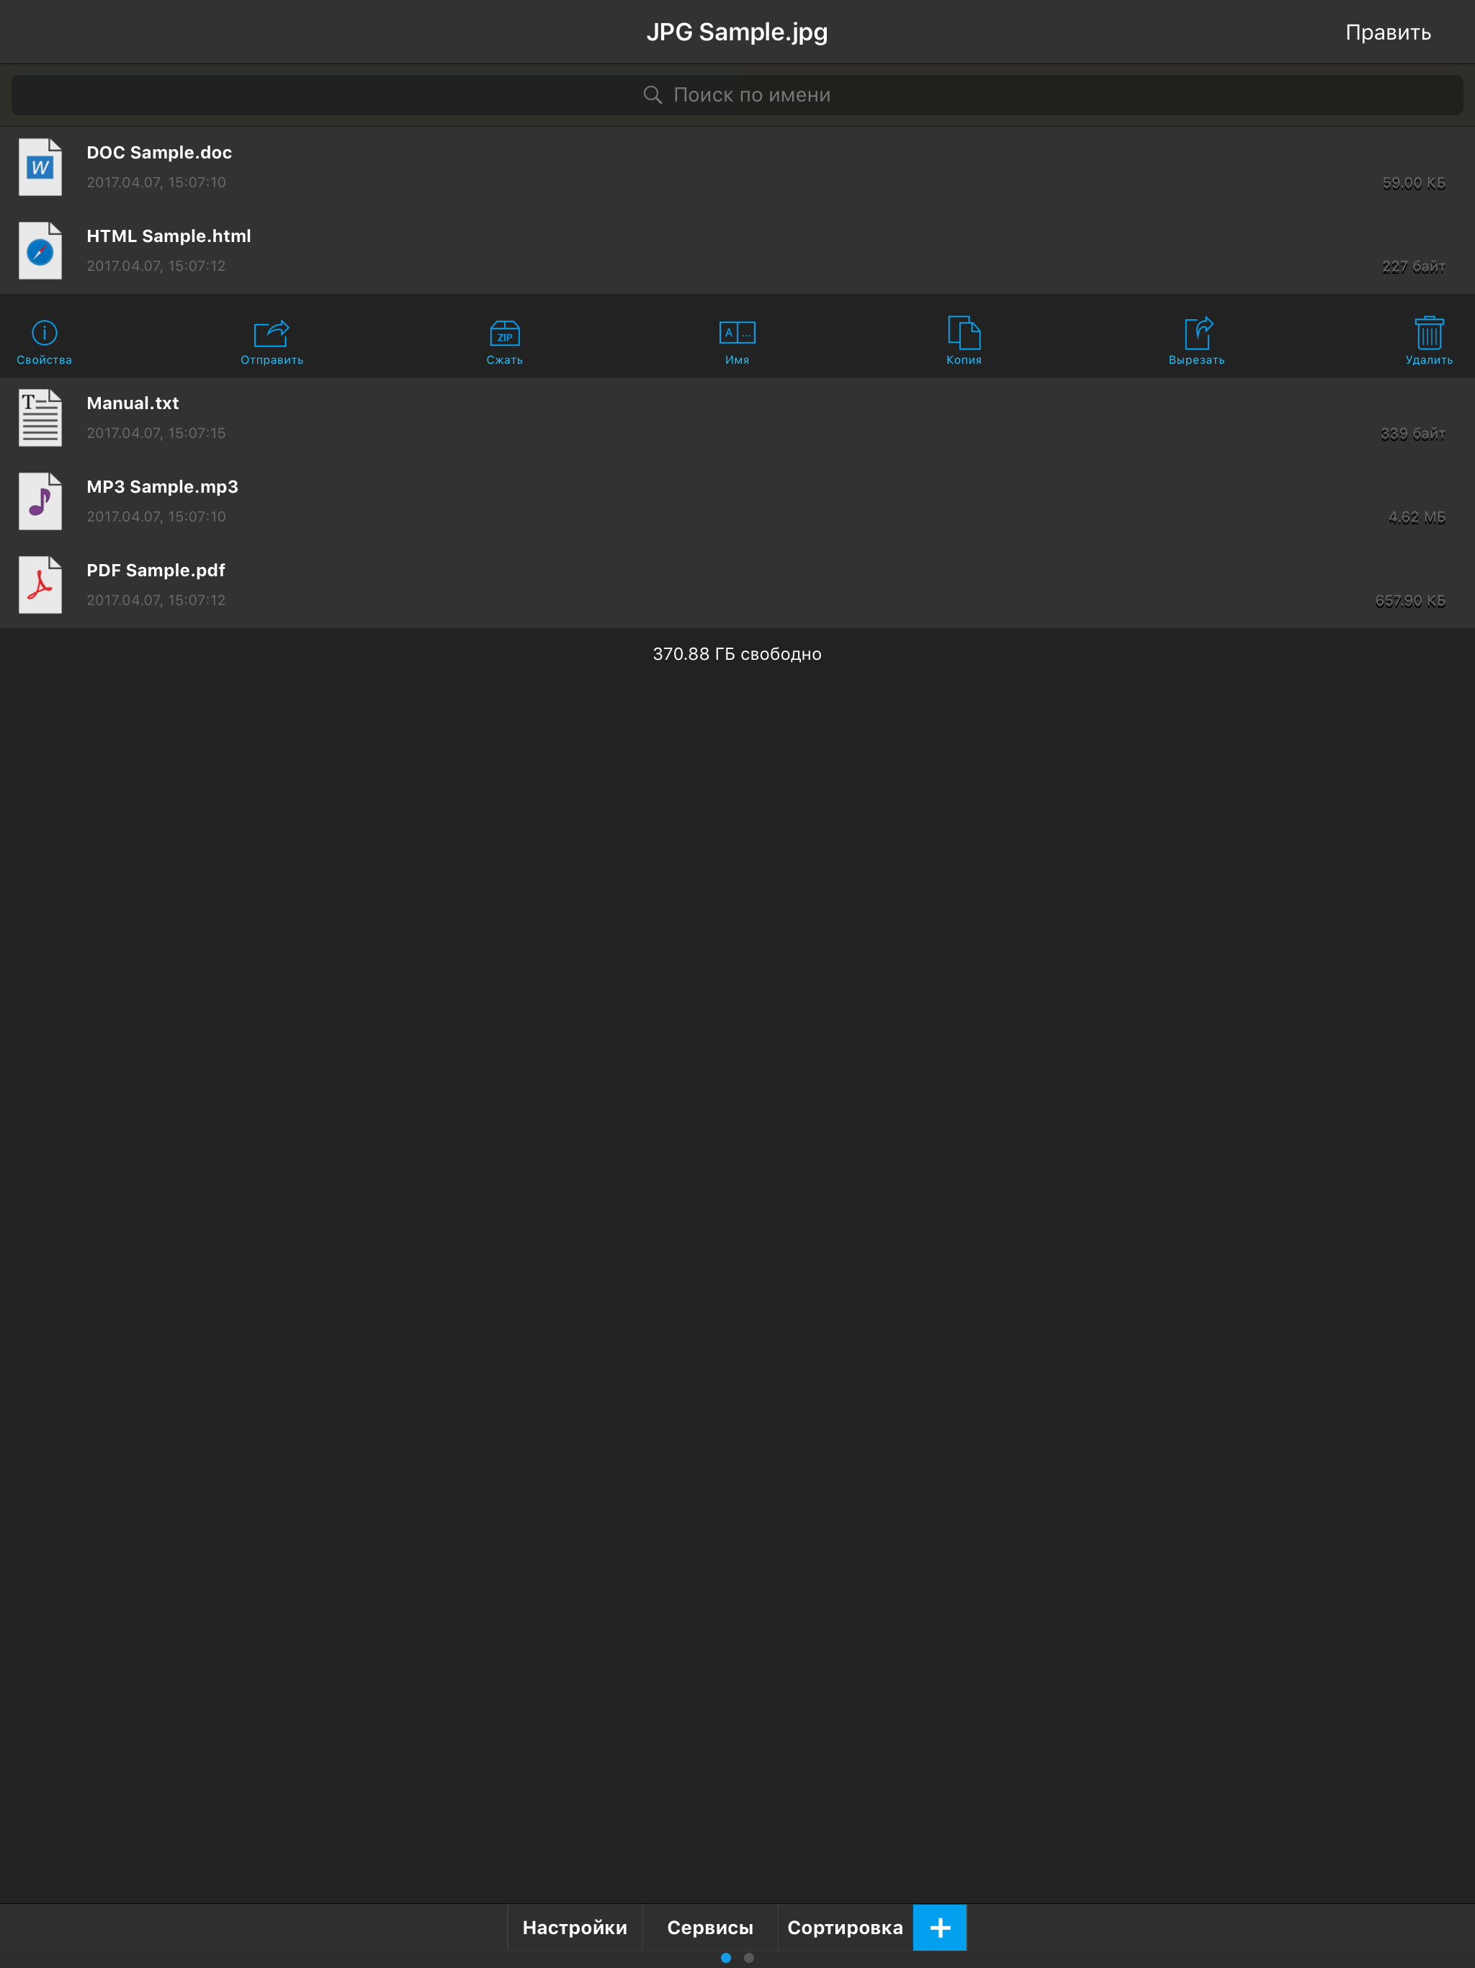1475x1968 pixels.
Task: Tap the Send (Отправить) share icon
Action: point(272,341)
